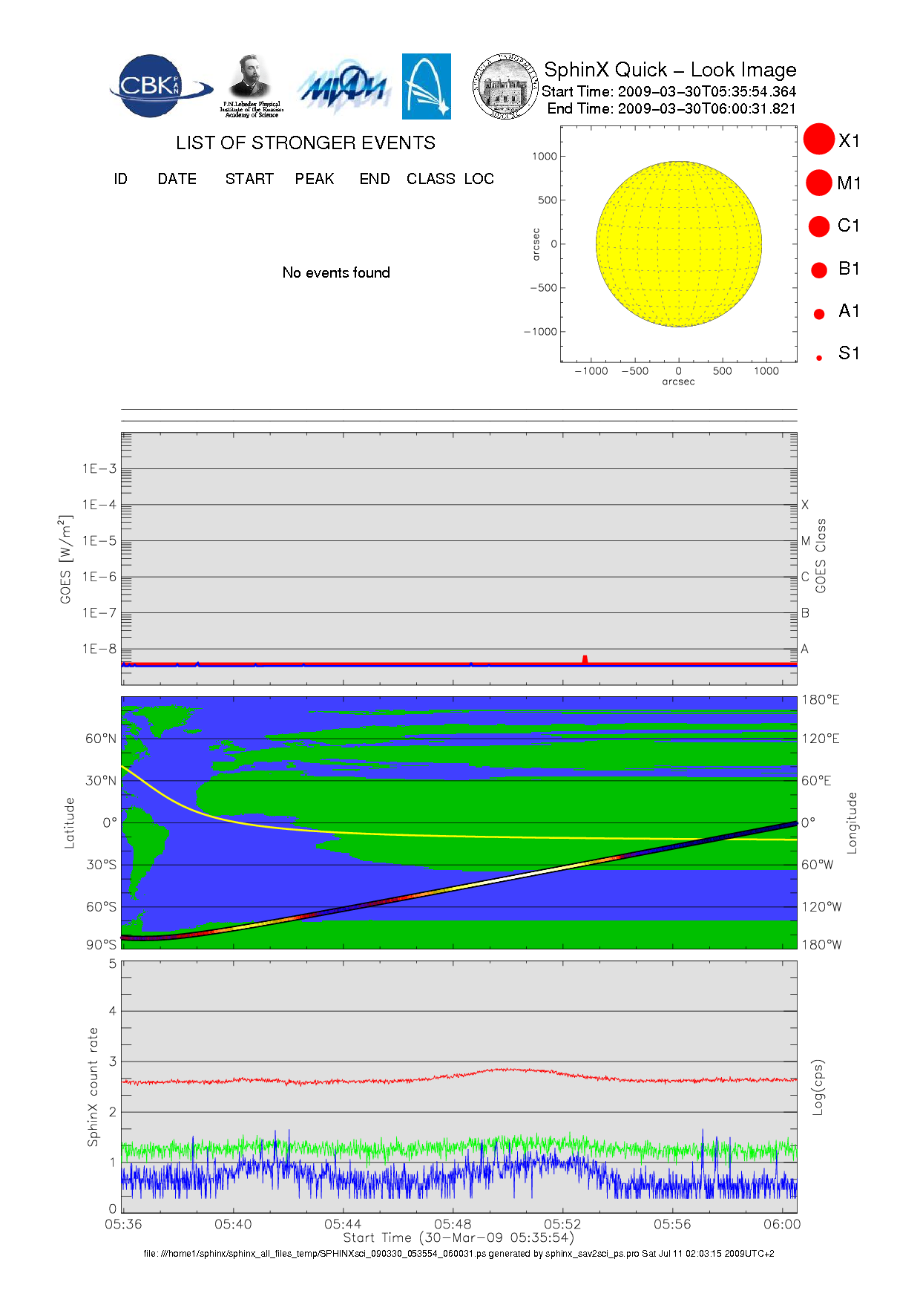920x1302 pixels.
Task: Click the yellow solar disk image
Action: pyautogui.click(x=679, y=244)
